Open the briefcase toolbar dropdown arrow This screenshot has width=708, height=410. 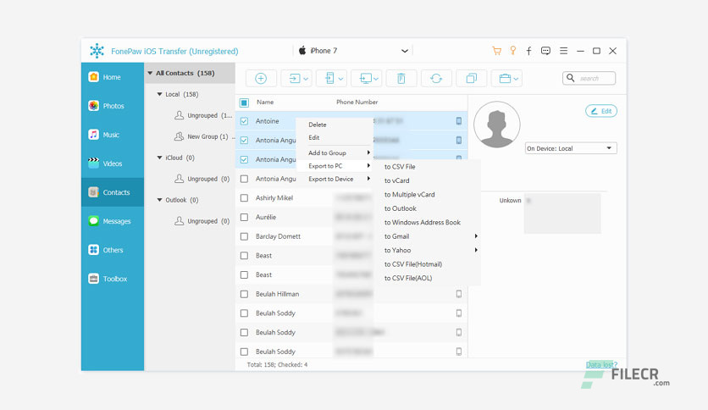[x=516, y=79]
